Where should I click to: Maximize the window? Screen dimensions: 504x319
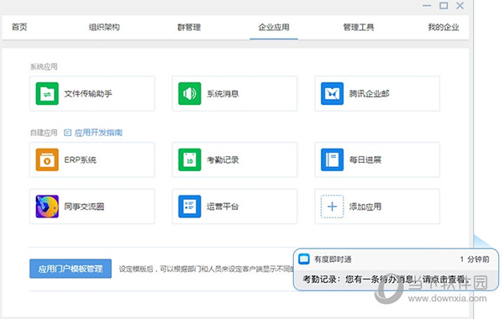tap(444, 6)
